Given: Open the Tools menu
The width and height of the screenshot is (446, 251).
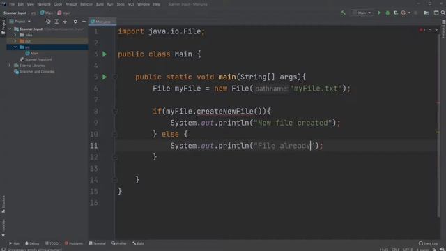Looking at the screenshot, I should (121, 4).
